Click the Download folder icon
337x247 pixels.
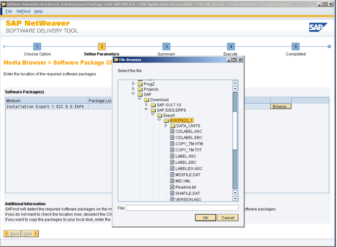click(x=147, y=99)
